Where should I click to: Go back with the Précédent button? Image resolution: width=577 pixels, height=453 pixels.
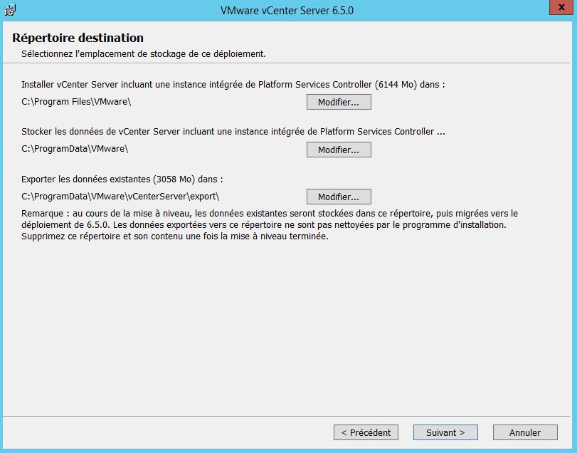pos(366,432)
